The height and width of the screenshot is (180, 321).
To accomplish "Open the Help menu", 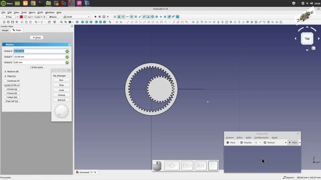I will pos(59,12).
